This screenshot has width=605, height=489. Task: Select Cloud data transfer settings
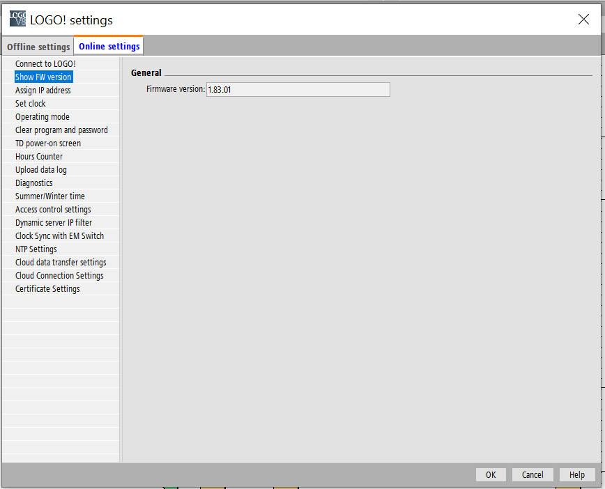point(61,262)
